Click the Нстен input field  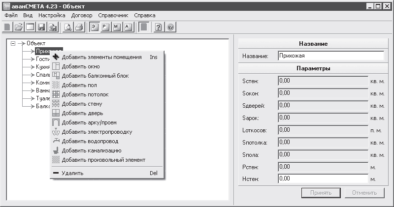323,179
